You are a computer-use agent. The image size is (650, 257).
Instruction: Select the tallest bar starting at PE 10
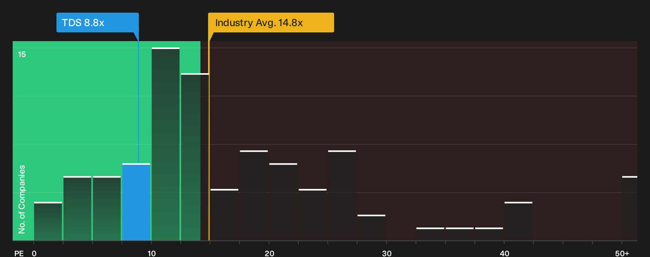(x=166, y=144)
